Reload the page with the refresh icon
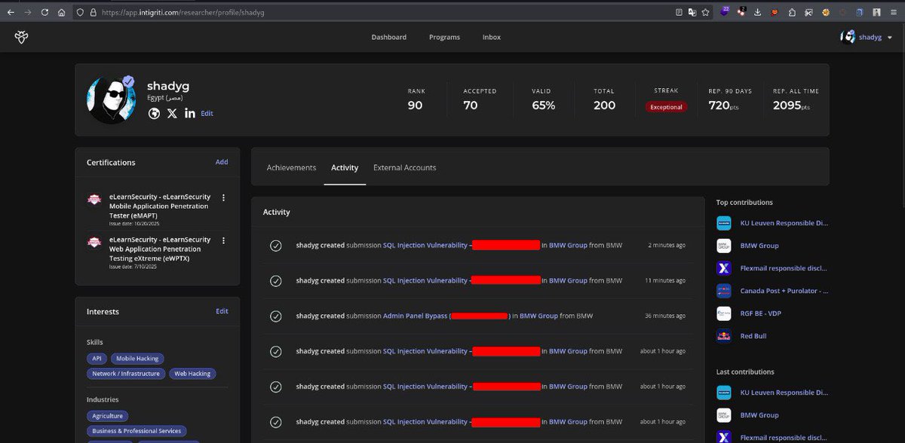 (x=44, y=12)
